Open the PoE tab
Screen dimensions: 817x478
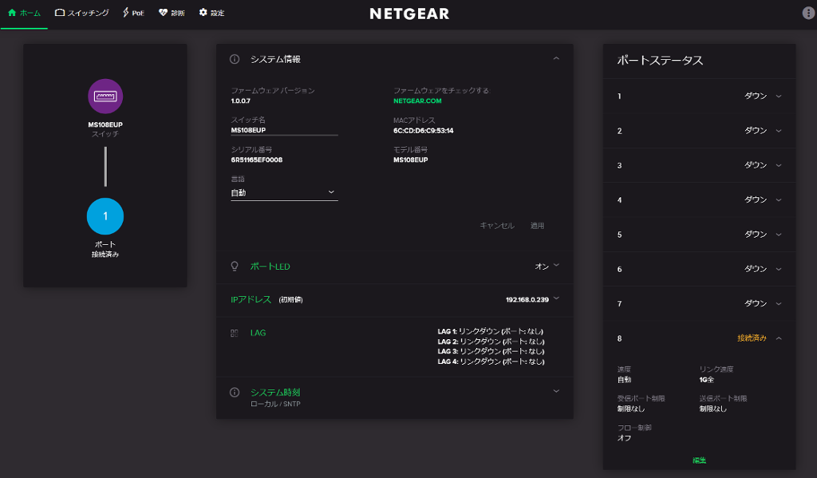tap(133, 14)
